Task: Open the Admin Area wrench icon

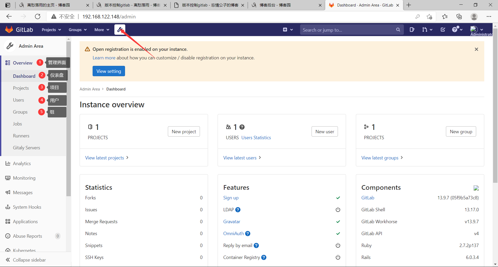Action: 120,30
